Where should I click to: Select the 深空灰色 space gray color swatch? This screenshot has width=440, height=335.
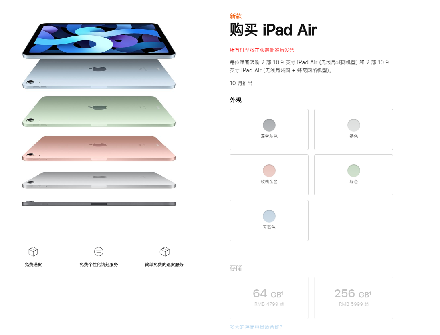[269, 129]
